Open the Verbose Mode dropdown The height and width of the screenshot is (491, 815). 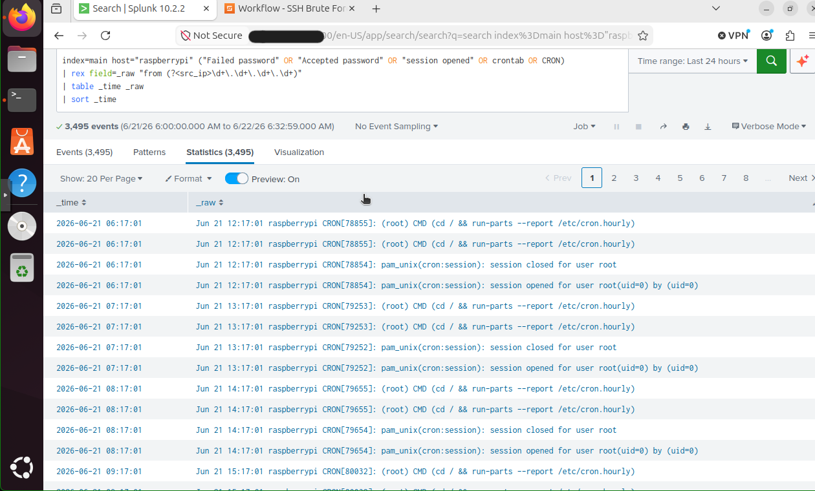click(768, 127)
